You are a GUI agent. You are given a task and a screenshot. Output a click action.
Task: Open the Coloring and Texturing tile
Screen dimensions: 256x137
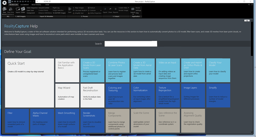[117, 95]
